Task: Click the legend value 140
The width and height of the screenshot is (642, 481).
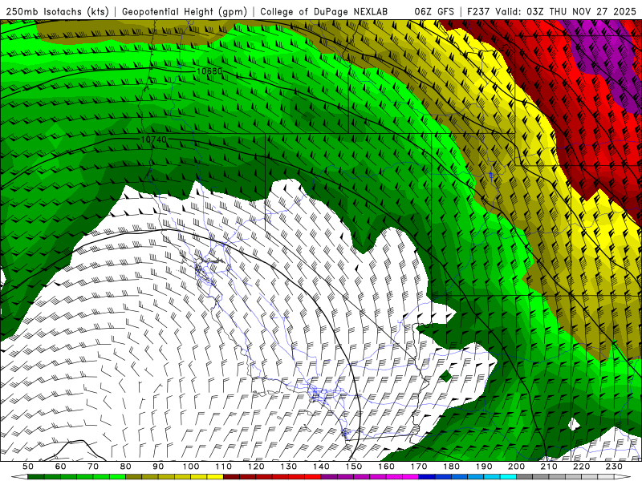Action: (x=321, y=467)
